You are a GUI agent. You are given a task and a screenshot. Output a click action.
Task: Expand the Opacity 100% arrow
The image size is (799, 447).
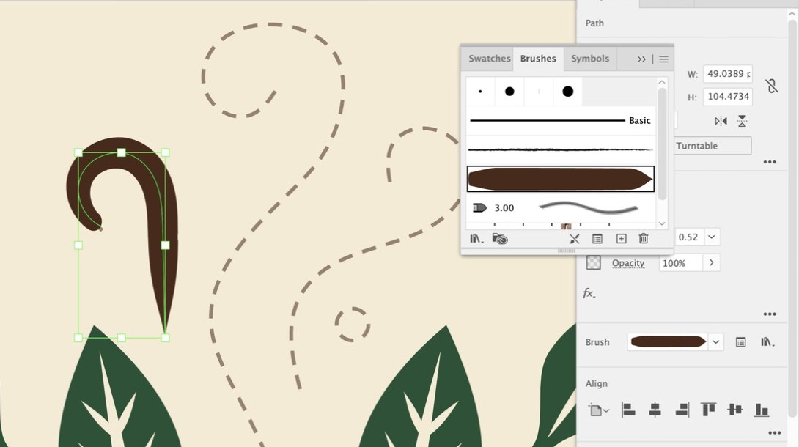[711, 262]
